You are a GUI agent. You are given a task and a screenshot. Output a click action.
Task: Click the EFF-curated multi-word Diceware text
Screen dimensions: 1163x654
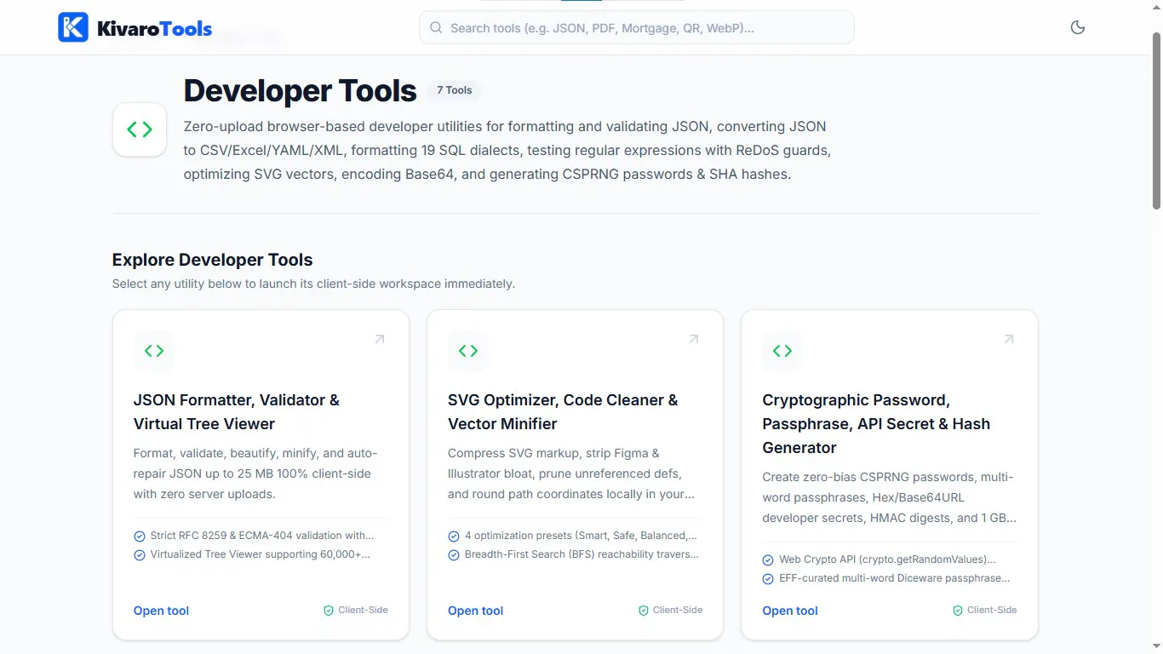click(895, 579)
